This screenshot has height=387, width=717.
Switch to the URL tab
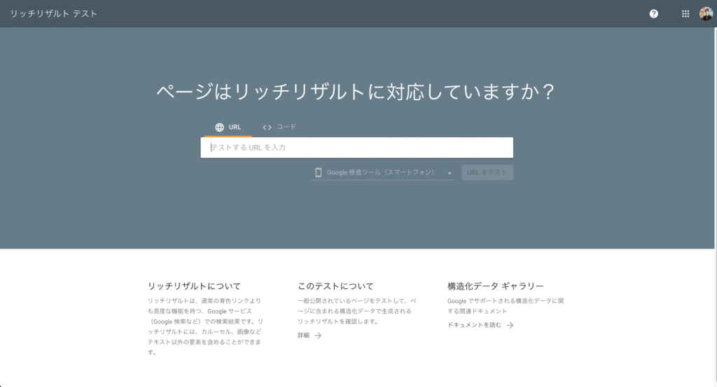pyautogui.click(x=228, y=127)
